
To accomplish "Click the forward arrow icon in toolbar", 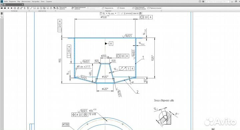I will tap(11, 8).
